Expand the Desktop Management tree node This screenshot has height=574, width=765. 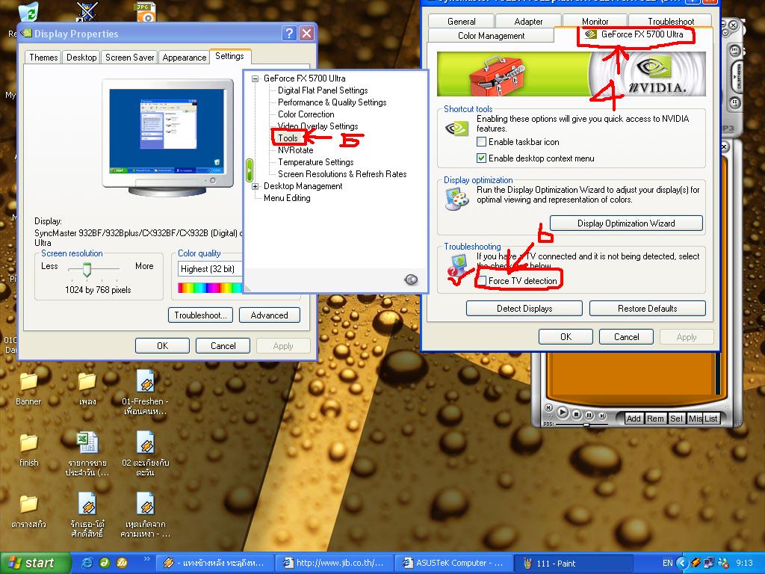click(255, 186)
